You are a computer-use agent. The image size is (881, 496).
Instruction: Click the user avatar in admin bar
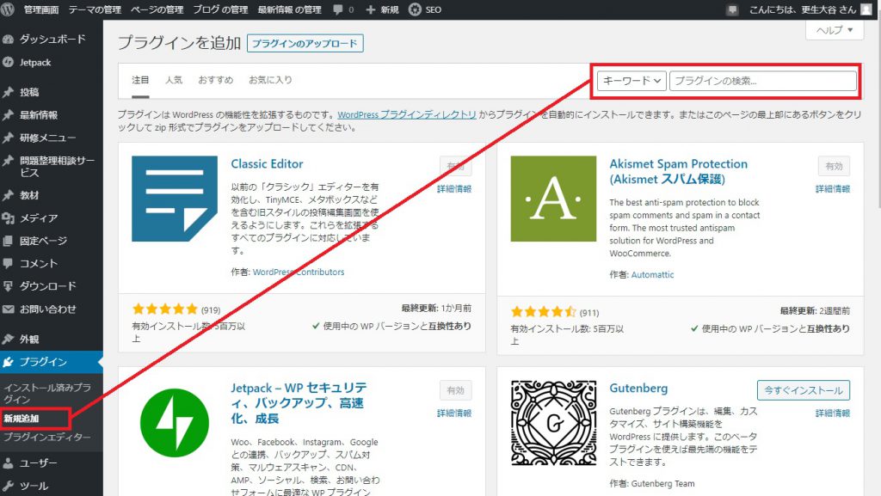[x=866, y=9]
